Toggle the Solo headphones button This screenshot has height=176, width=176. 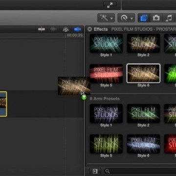66,29
